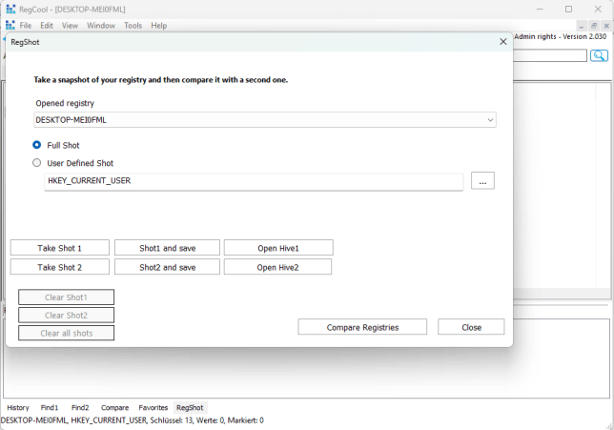Open the Tools menu

[x=133, y=26]
